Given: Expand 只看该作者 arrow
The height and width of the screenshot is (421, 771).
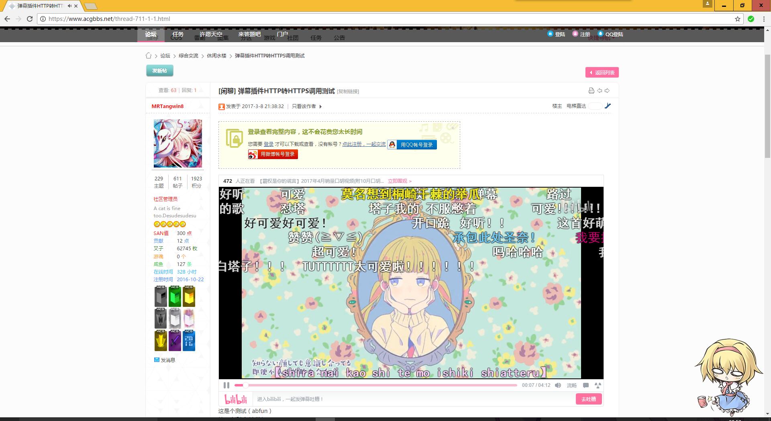Looking at the screenshot, I should coord(320,106).
